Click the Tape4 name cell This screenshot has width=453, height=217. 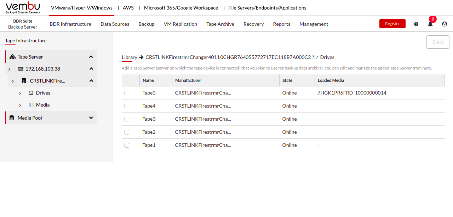point(149,106)
